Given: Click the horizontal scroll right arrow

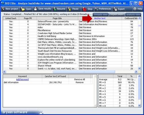Looking at the screenshot, I should pyautogui.click(x=136, y=71).
